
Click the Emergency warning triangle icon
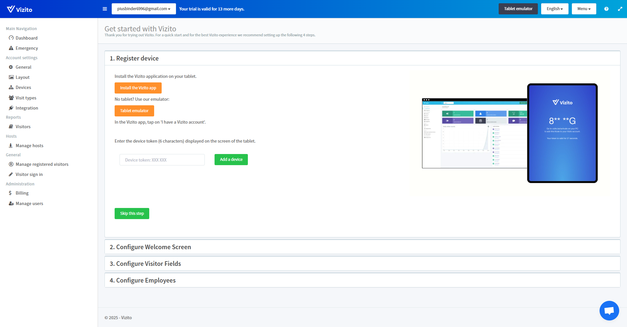click(11, 48)
